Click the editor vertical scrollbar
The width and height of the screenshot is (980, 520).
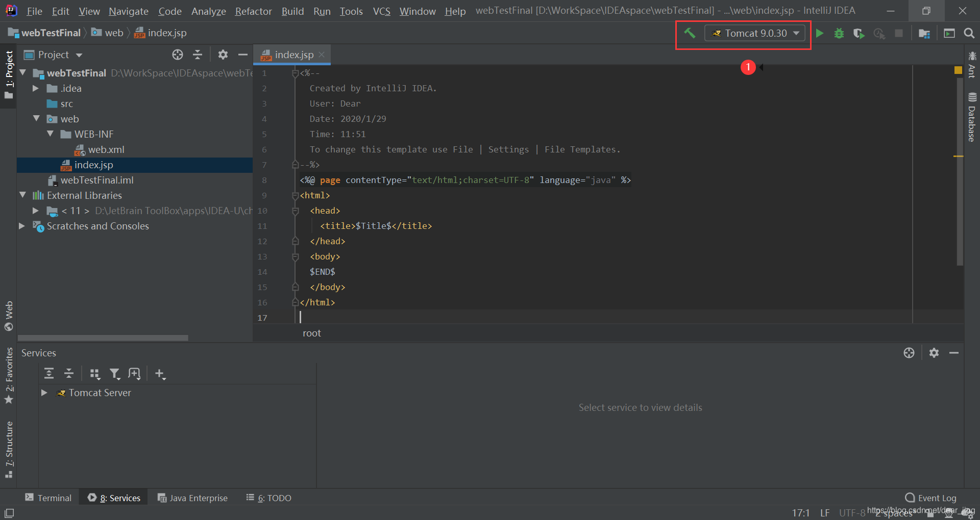960,172
